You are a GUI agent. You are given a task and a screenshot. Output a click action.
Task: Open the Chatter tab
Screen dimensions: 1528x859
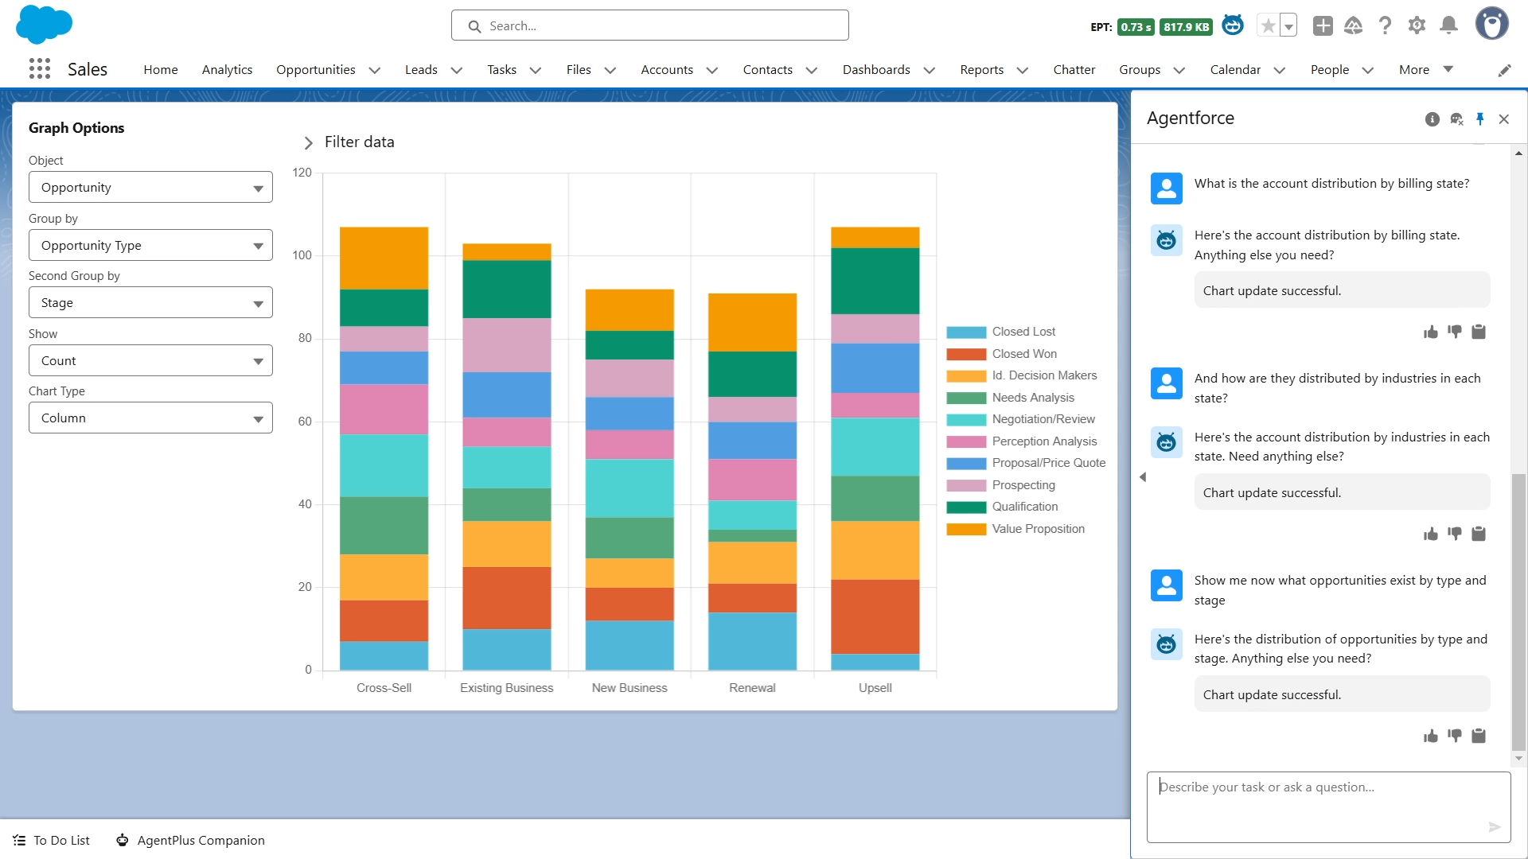click(x=1074, y=70)
